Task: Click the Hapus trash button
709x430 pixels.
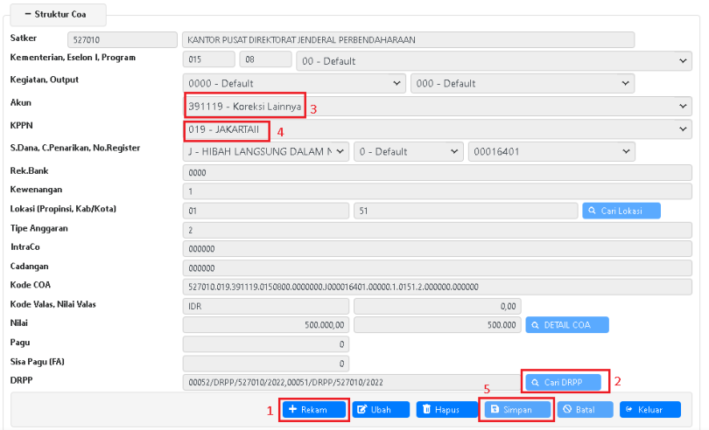Action: click(x=445, y=409)
